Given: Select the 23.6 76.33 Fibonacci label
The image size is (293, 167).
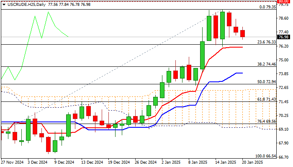Looking at the screenshot, I should [267, 42].
